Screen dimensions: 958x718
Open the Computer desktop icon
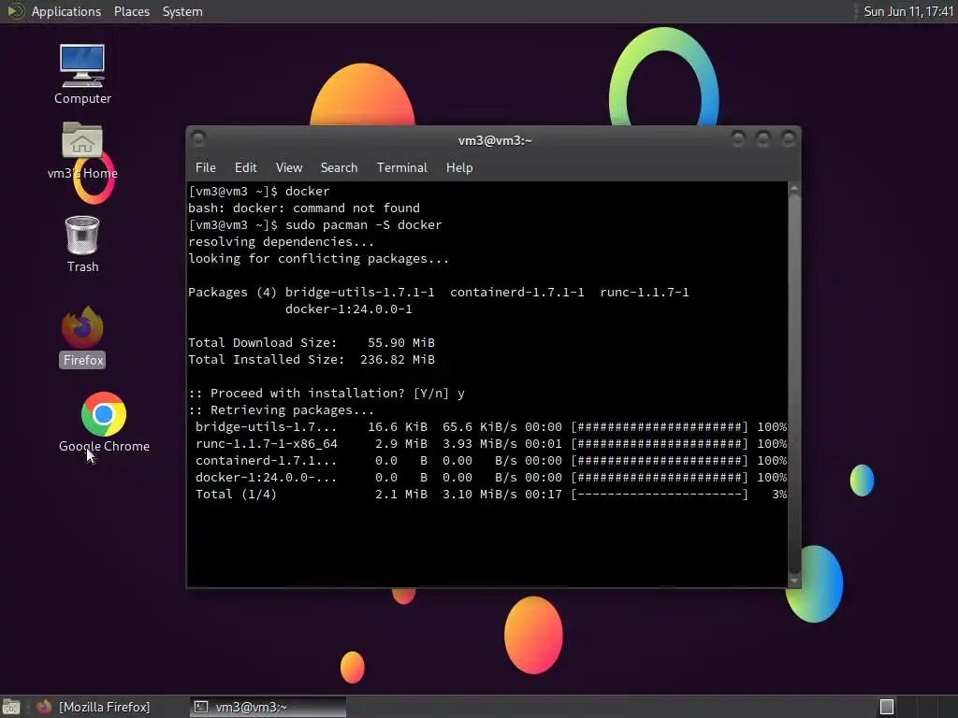coord(82,75)
